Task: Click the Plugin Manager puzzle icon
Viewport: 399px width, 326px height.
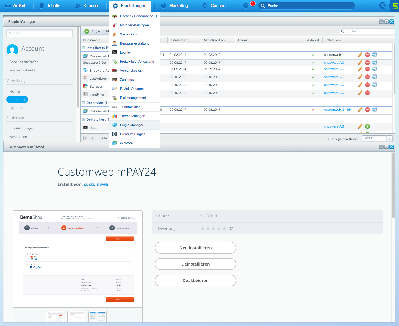Action: [115, 125]
